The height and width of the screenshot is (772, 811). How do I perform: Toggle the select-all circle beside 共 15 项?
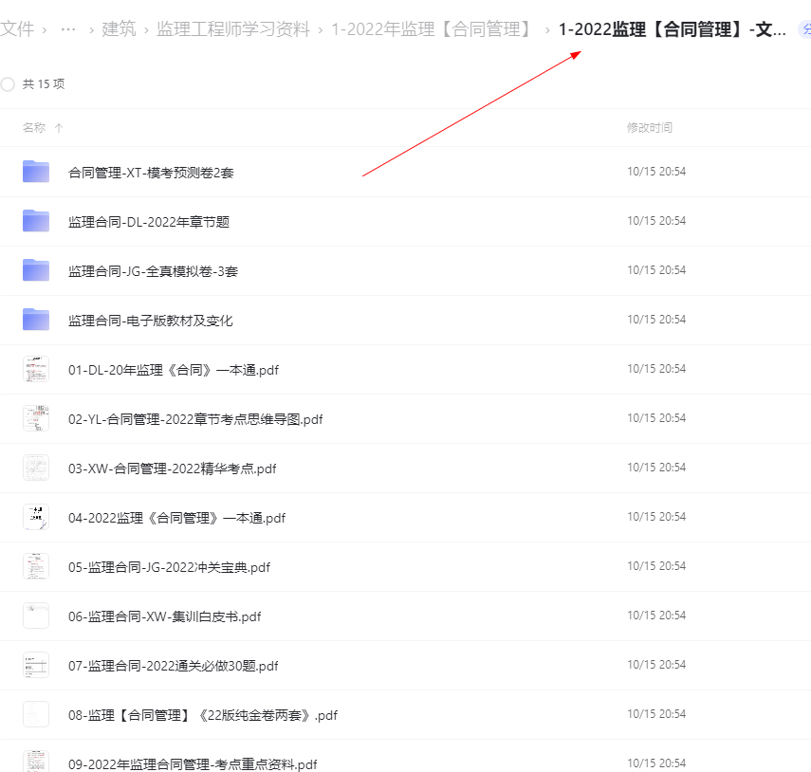point(8,84)
